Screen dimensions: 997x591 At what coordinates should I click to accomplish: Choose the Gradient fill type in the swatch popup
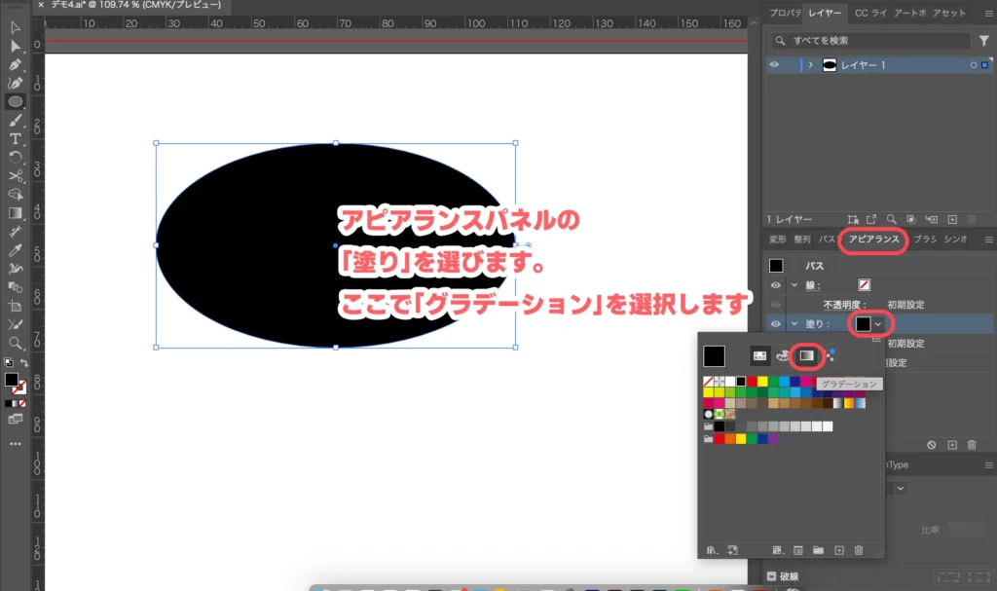click(x=806, y=356)
